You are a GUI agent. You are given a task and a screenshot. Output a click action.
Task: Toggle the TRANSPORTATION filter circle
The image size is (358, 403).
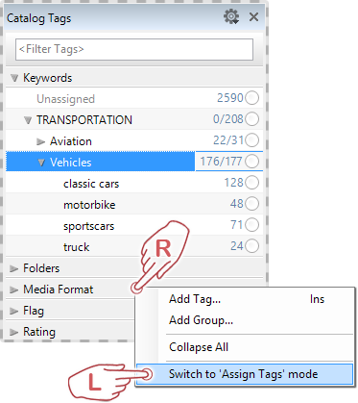252,119
